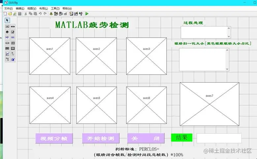Select the 过程处理 label

point(193,23)
